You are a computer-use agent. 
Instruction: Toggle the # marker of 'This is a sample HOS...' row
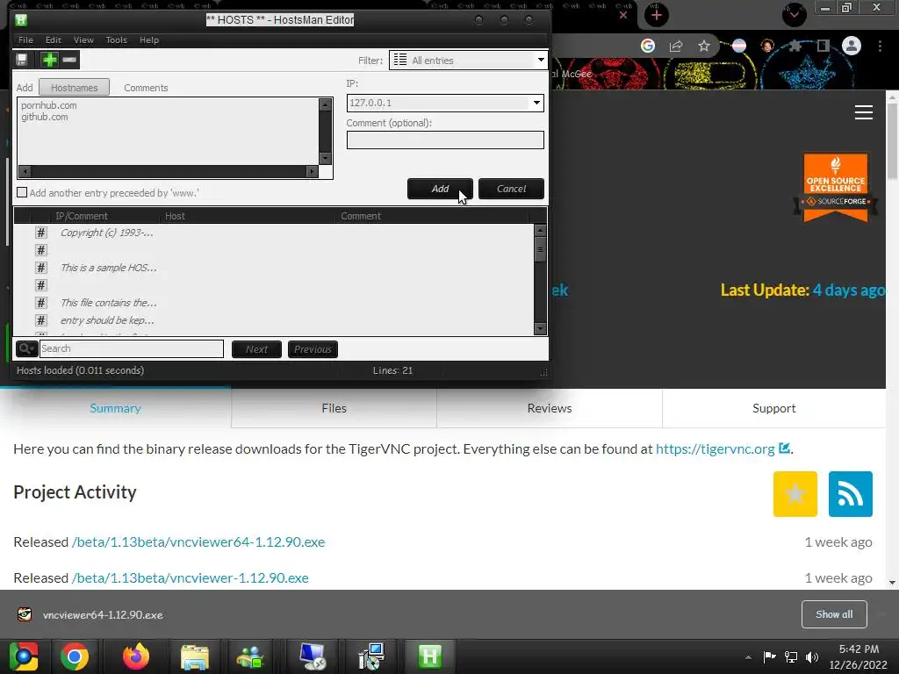click(x=40, y=268)
